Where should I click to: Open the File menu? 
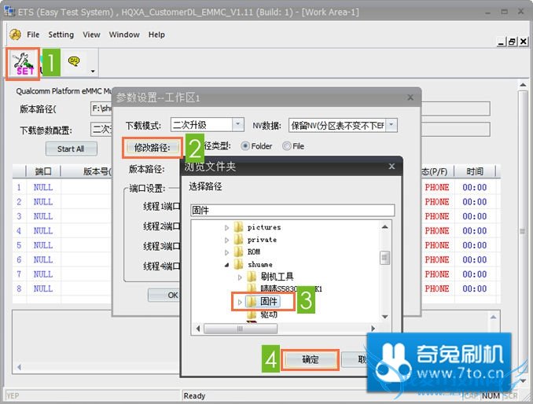point(33,35)
